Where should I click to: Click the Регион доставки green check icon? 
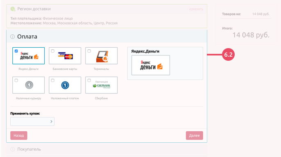[13, 9]
